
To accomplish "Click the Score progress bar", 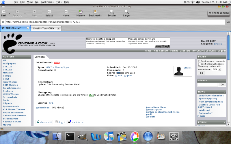I will point(120,73).
